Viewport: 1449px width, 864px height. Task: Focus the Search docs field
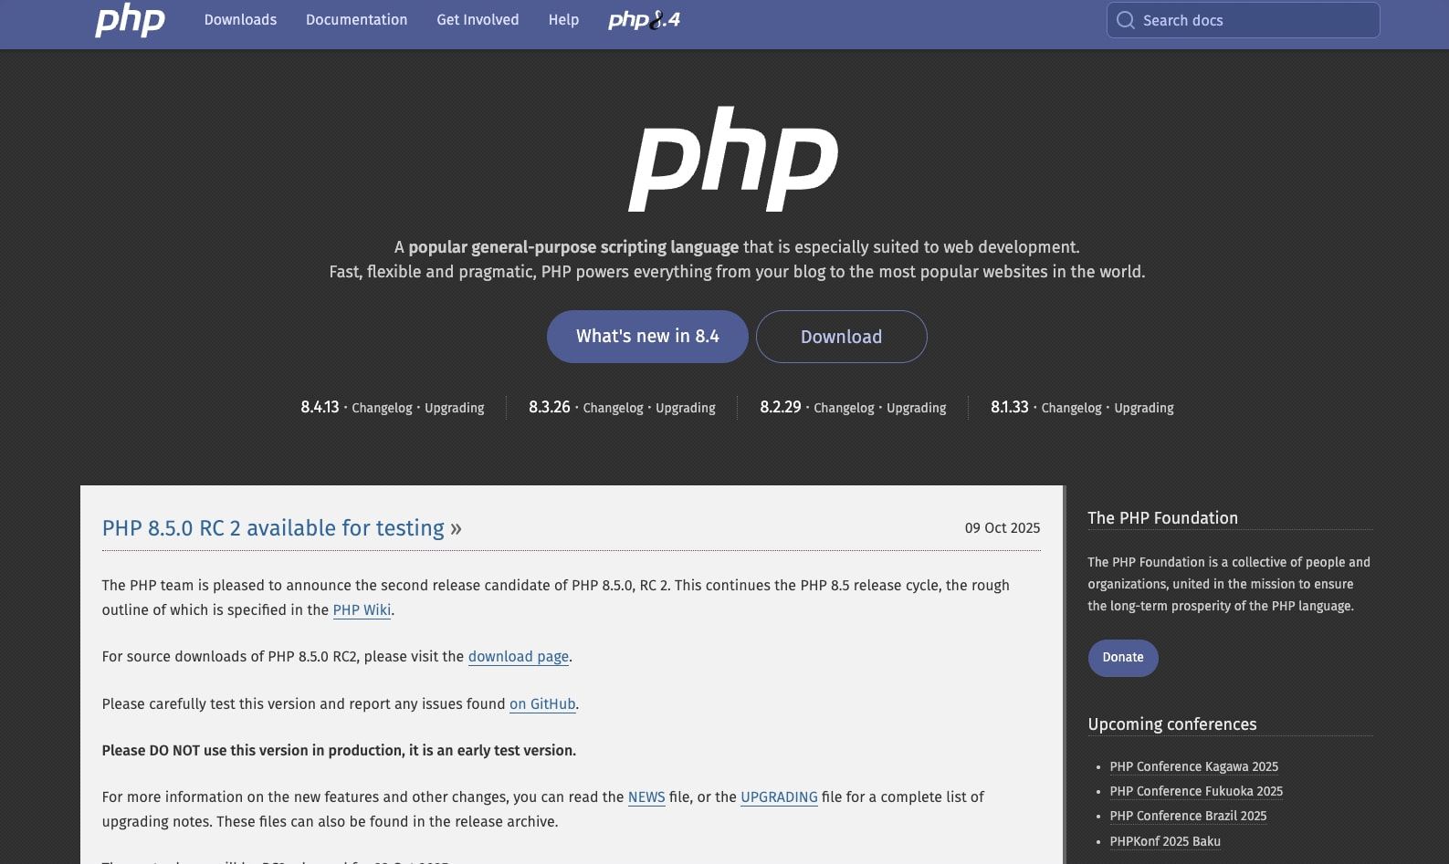click(x=1243, y=20)
